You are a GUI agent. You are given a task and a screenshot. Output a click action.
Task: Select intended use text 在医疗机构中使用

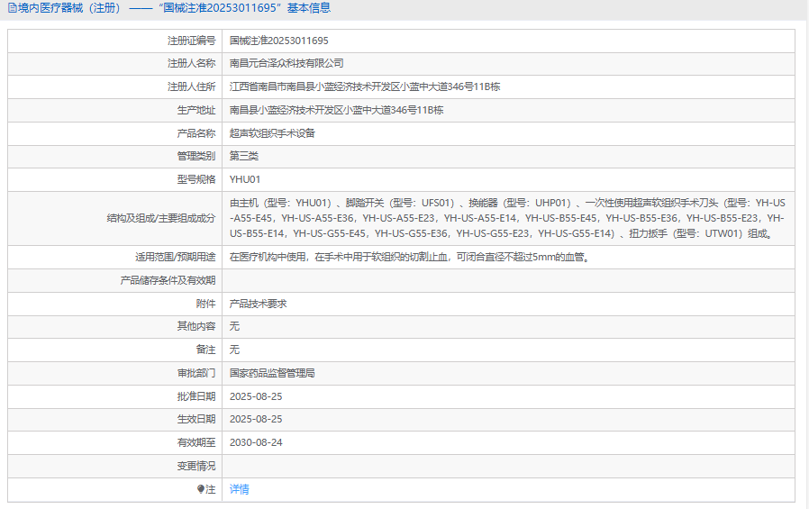(x=410, y=257)
